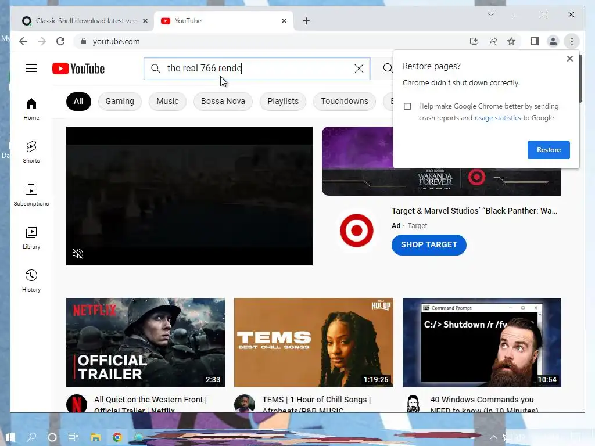Select the Bossa Nova filter chip
This screenshot has width=595, height=446.
(223, 101)
